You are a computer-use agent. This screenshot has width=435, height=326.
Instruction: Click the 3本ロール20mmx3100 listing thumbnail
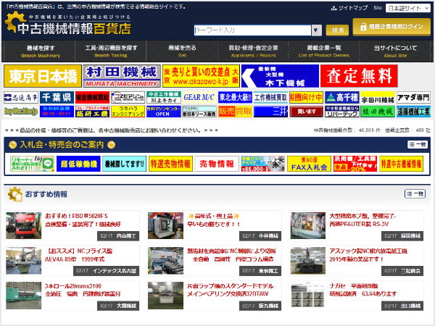(x=24, y=296)
